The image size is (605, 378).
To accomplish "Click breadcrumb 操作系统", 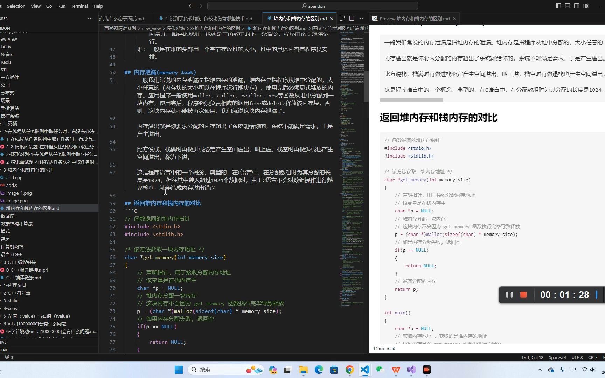I will coord(175,28).
